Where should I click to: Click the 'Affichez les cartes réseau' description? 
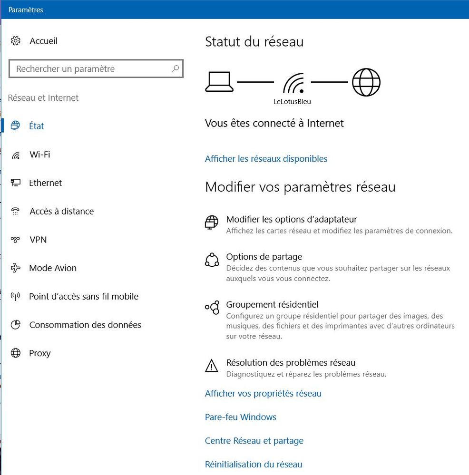point(339,231)
